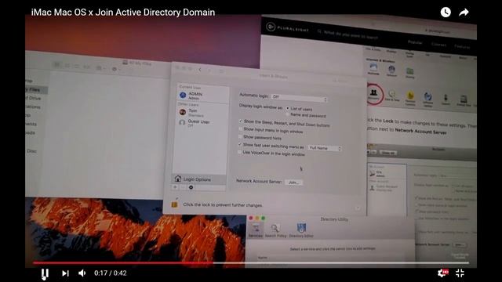Click the lock to prevent changes

pyautogui.click(x=174, y=204)
